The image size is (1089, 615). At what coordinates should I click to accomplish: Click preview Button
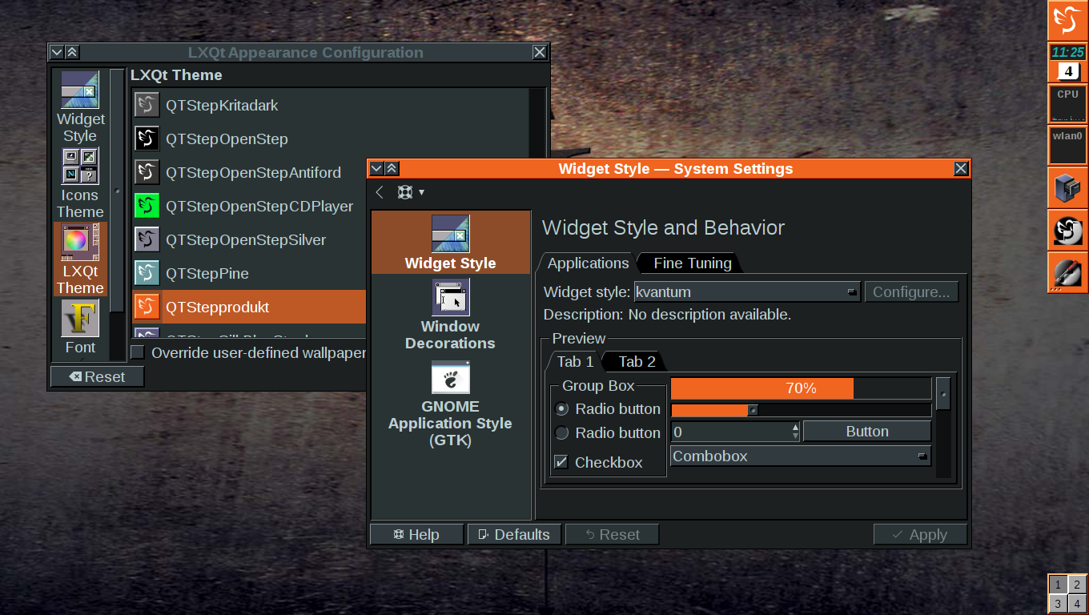click(x=867, y=431)
